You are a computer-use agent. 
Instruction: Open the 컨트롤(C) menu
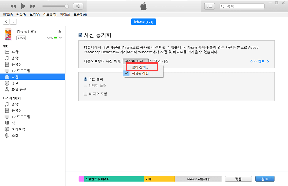click(x=49, y=15)
